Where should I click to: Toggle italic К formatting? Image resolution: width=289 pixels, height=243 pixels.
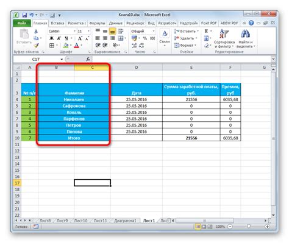click(59, 38)
